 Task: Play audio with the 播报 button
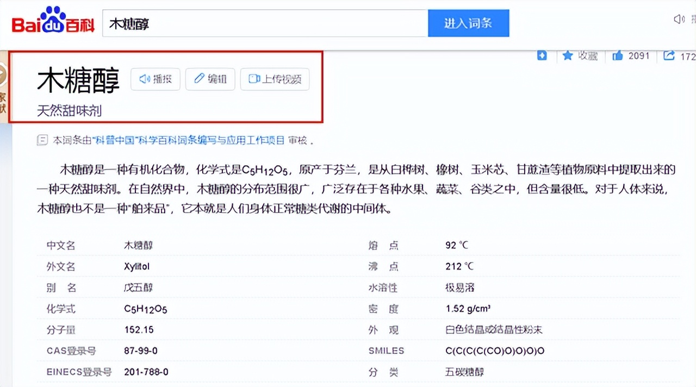[x=156, y=79]
